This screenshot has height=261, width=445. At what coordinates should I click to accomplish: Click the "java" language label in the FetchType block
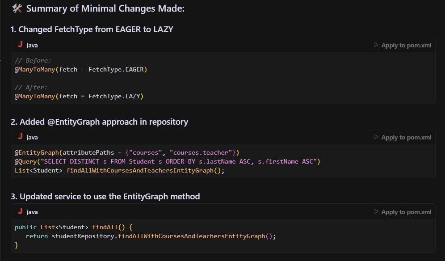coord(32,45)
